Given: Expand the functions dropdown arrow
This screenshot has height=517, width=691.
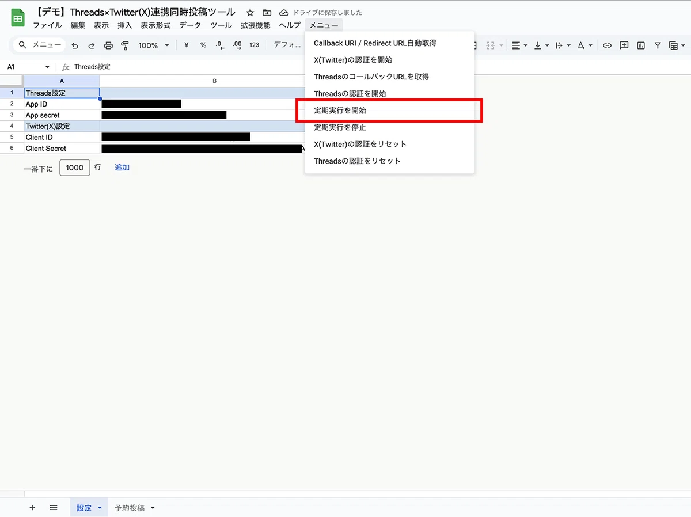Looking at the screenshot, I should tap(682, 45).
